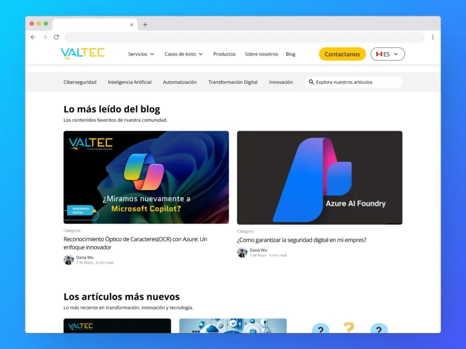This screenshot has width=466, height=349.
Task: Click Dana Wu's avatar under the OCR article
Action: click(69, 259)
